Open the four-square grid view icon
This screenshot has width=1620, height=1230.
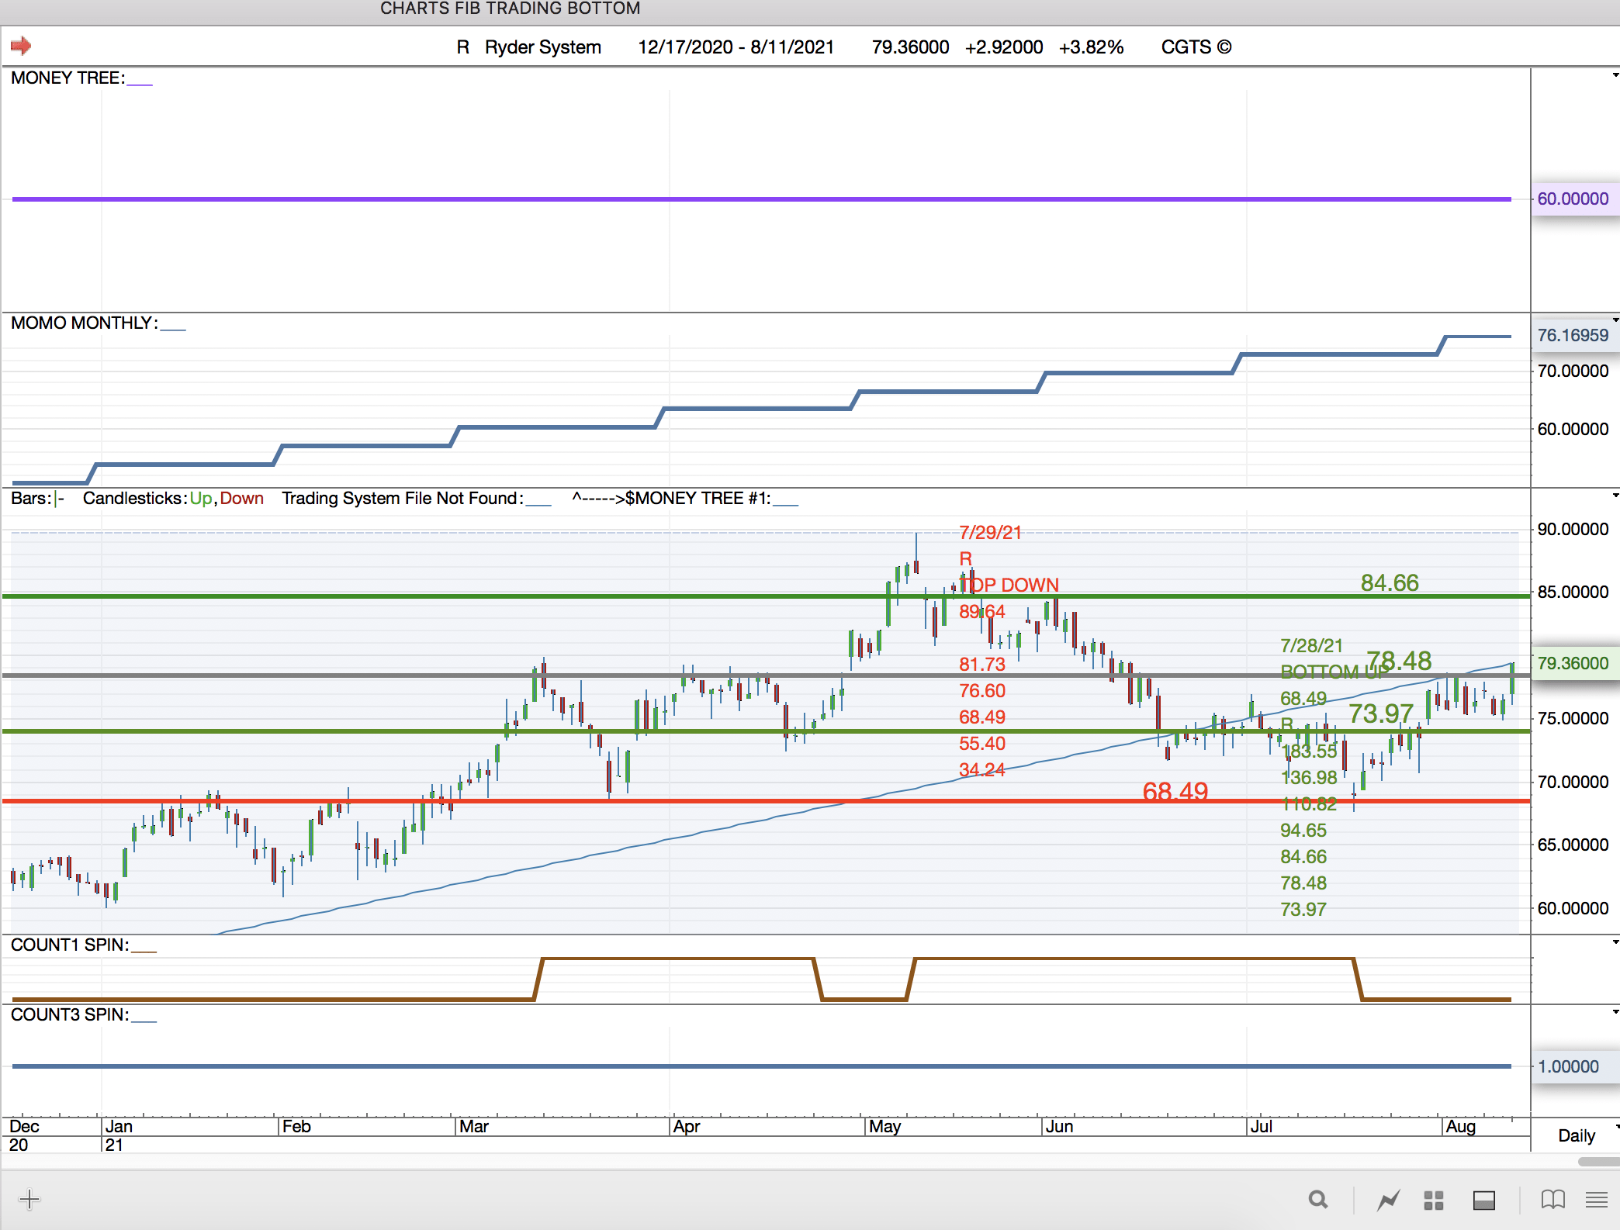(x=1433, y=1200)
